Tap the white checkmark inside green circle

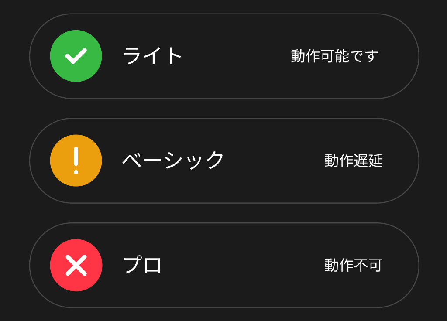tap(76, 56)
